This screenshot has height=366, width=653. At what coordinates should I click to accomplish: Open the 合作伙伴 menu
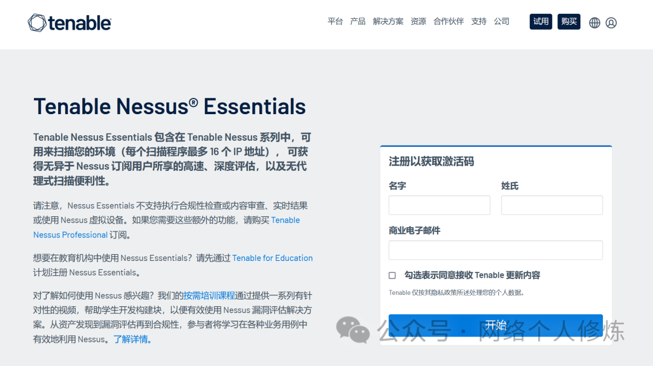click(449, 22)
